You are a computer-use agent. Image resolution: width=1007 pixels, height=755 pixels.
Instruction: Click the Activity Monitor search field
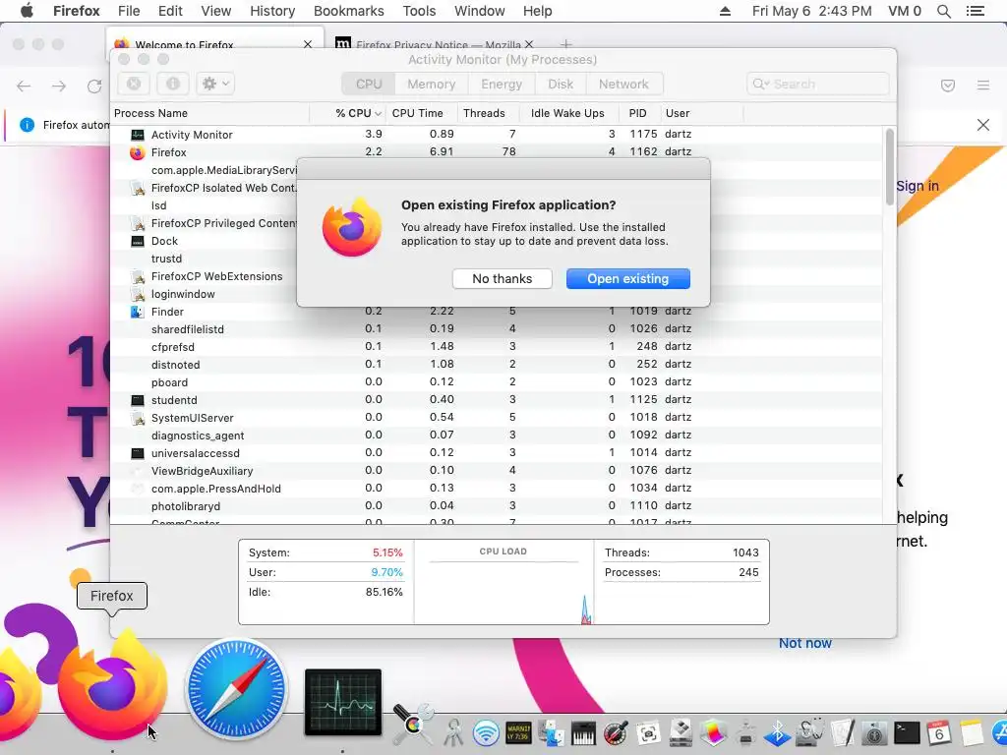817,85
